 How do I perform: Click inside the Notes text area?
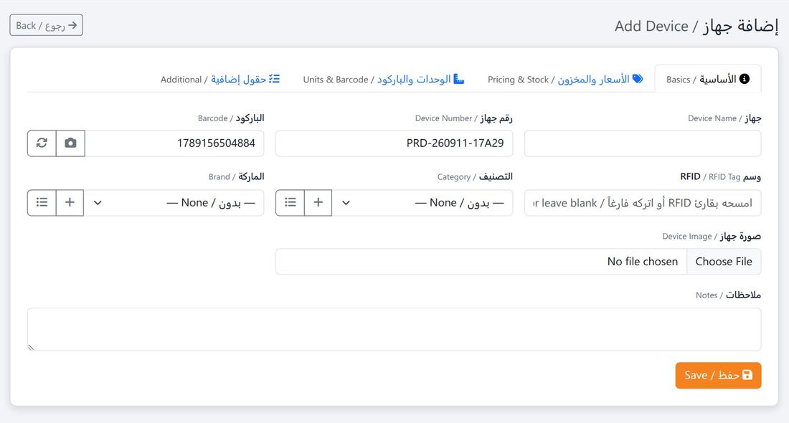coord(394,330)
